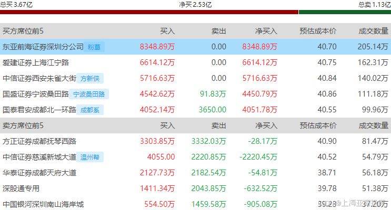Click net buy value 4450.79万

click(x=259, y=94)
